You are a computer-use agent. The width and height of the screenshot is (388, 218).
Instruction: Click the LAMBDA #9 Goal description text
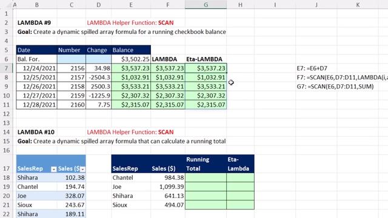coord(121,32)
